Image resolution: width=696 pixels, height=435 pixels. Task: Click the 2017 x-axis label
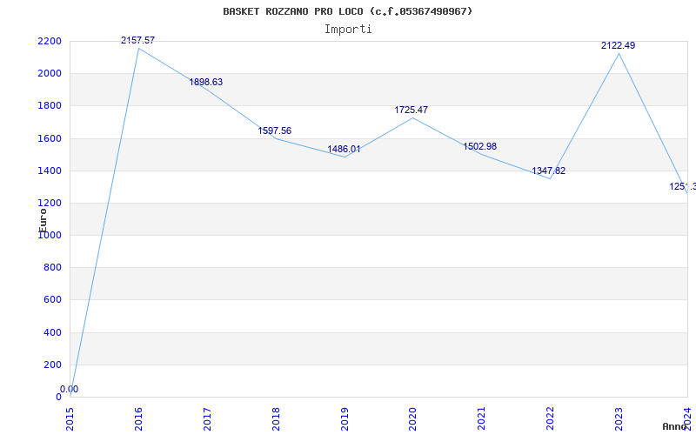click(207, 418)
